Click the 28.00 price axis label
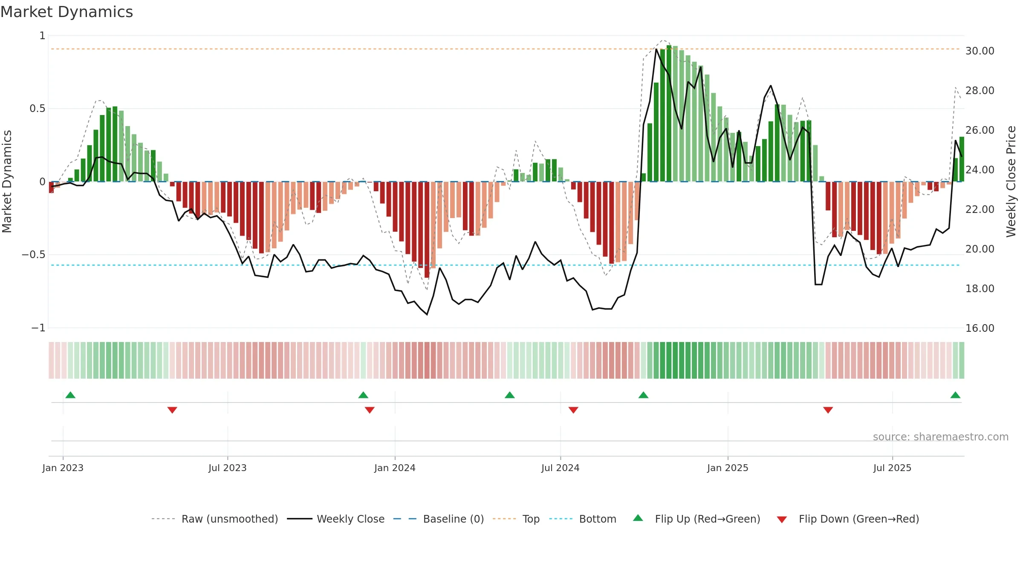 [x=980, y=90]
